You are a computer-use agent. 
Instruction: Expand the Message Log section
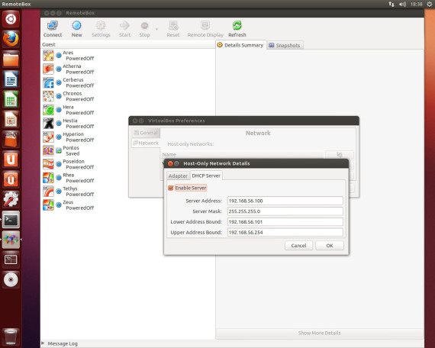click(43, 343)
